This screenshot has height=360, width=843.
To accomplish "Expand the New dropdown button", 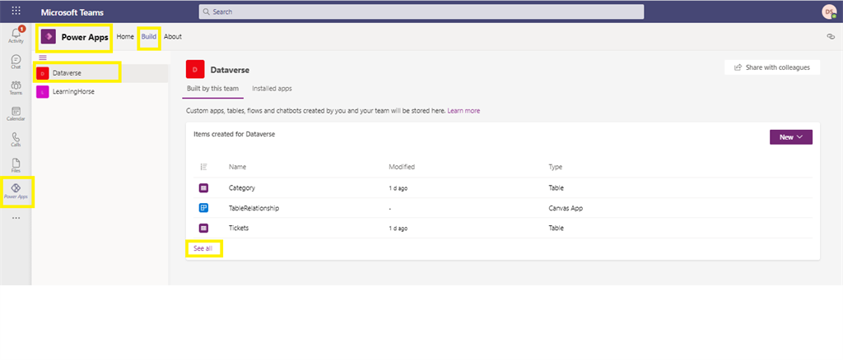I will (790, 137).
